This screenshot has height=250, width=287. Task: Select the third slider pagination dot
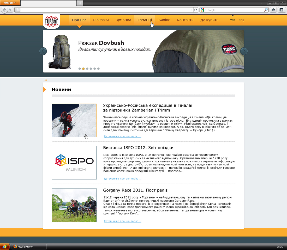coord(87,69)
